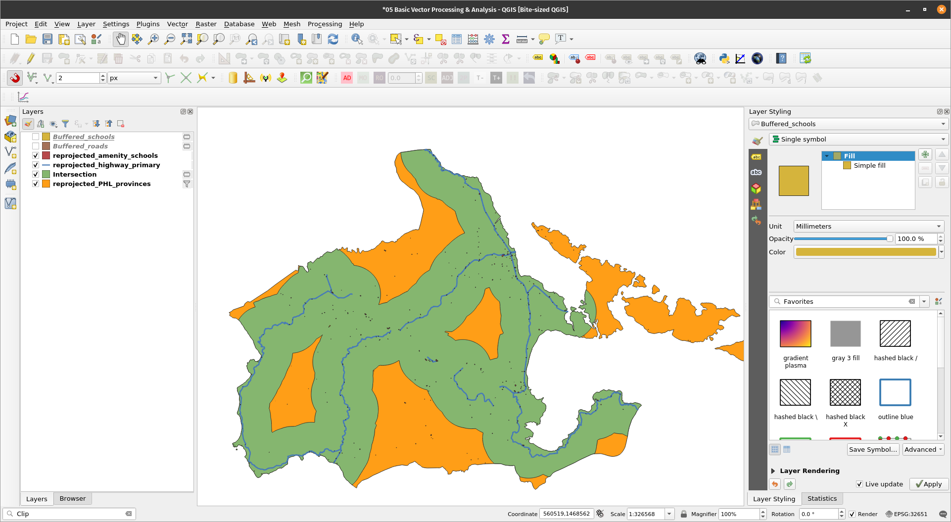Viewport: 951px width, 522px height.
Task: Toggle the Live update checkbox
Action: coord(859,484)
